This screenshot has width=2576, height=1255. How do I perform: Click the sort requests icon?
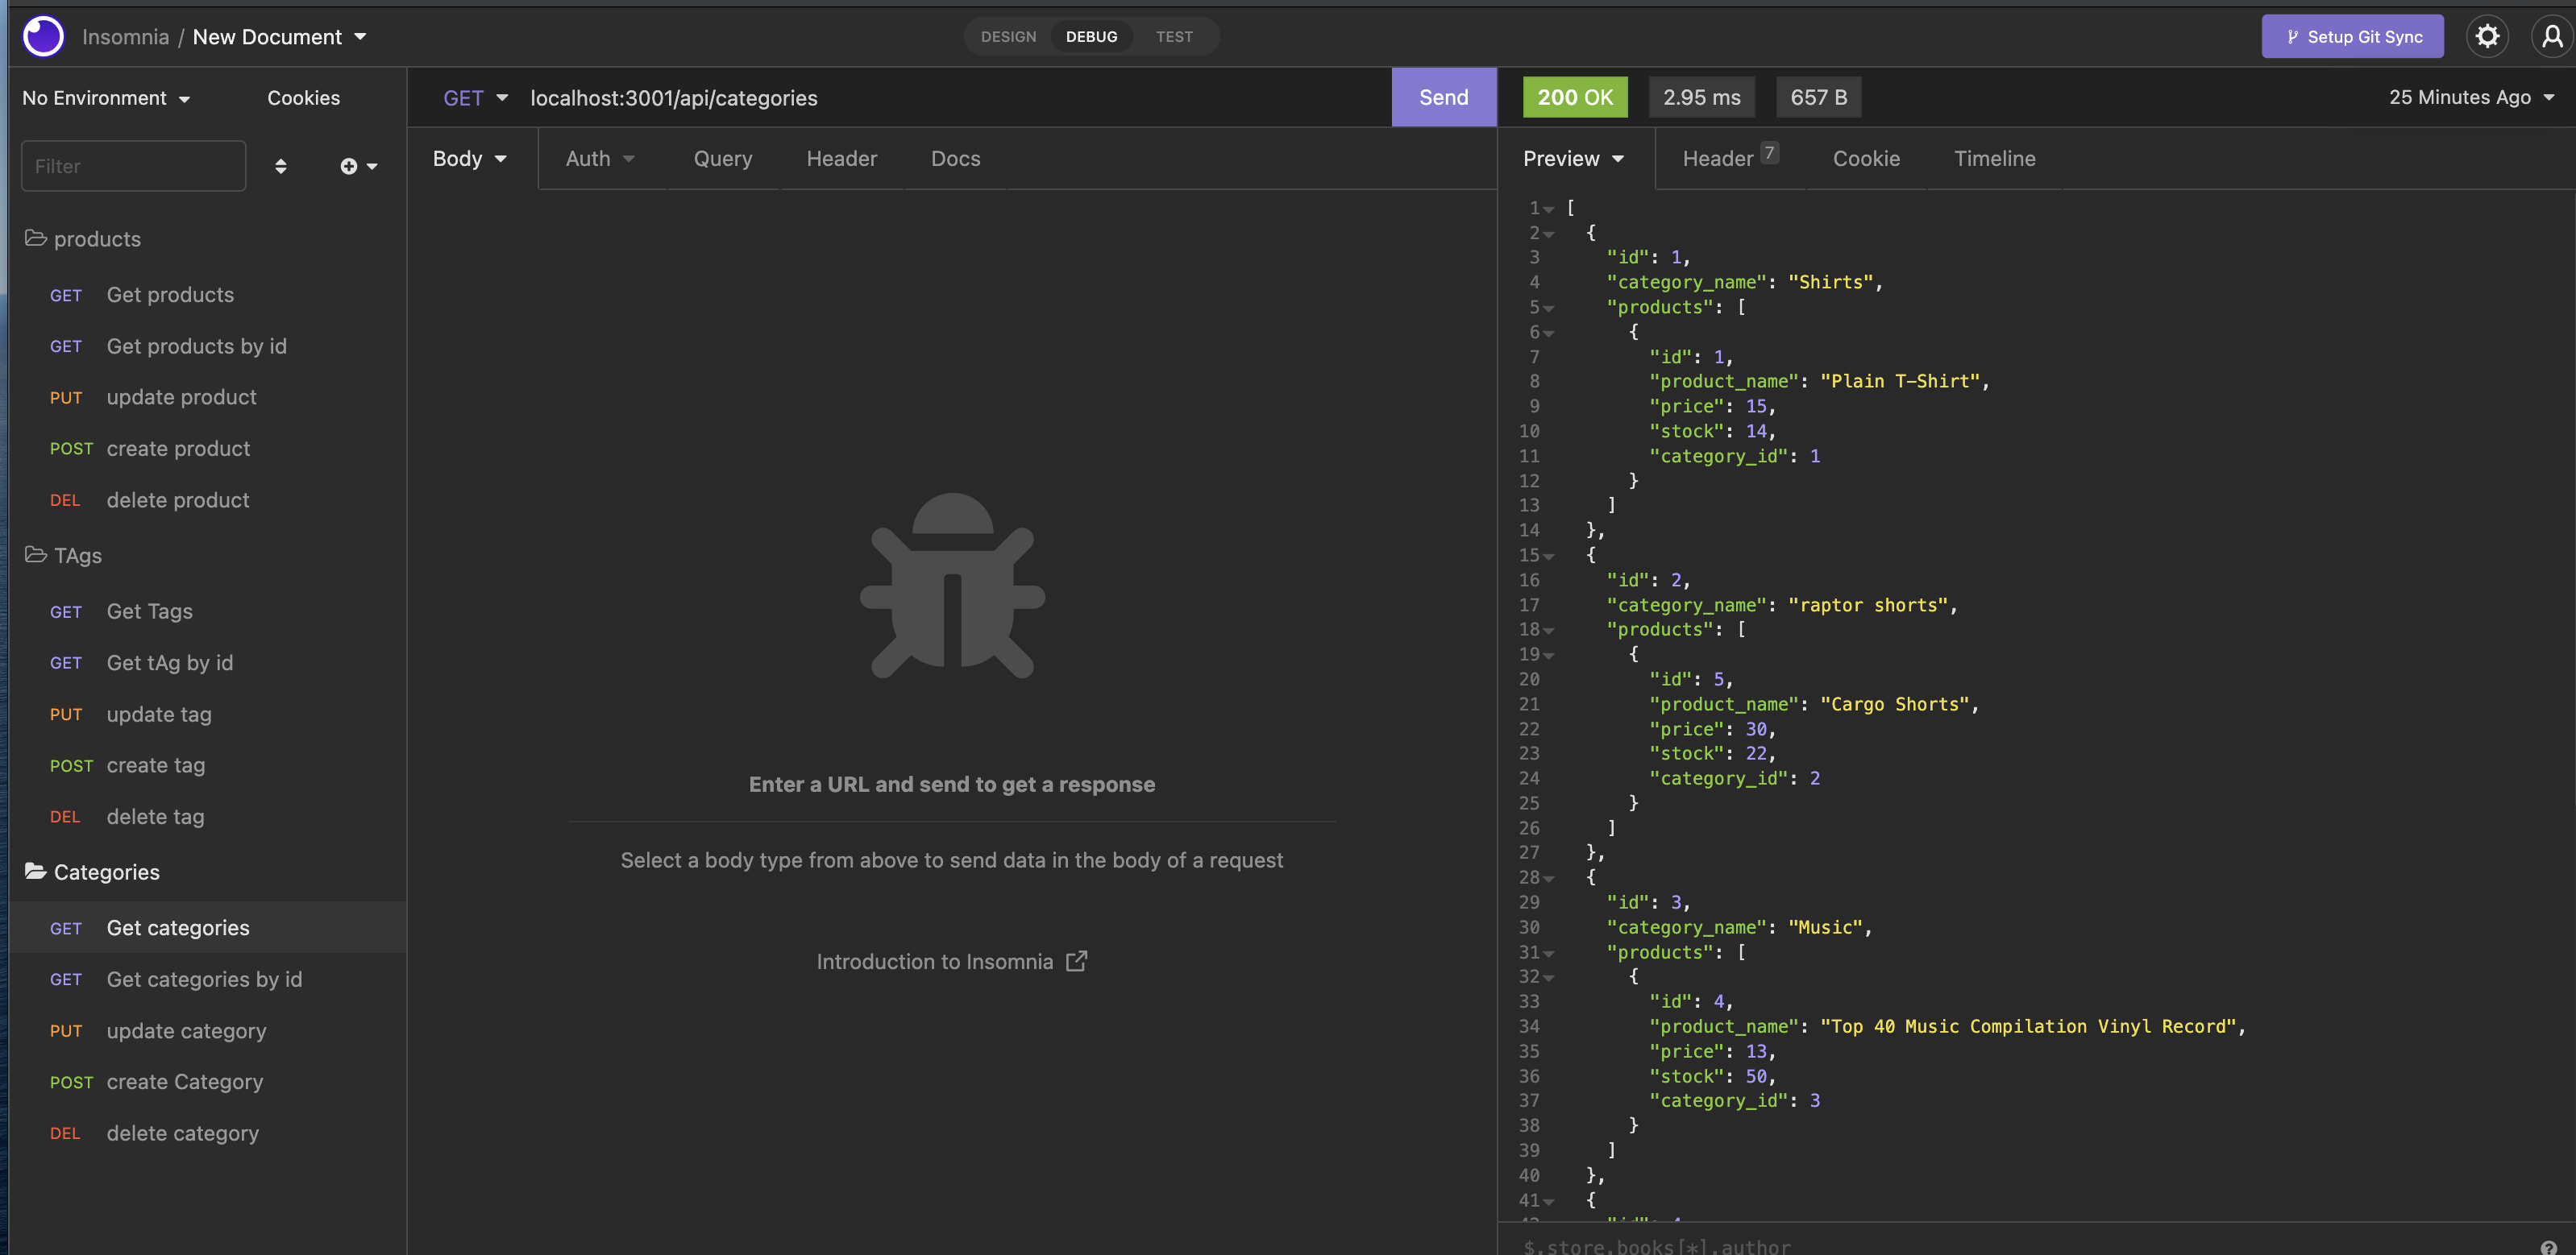point(281,166)
